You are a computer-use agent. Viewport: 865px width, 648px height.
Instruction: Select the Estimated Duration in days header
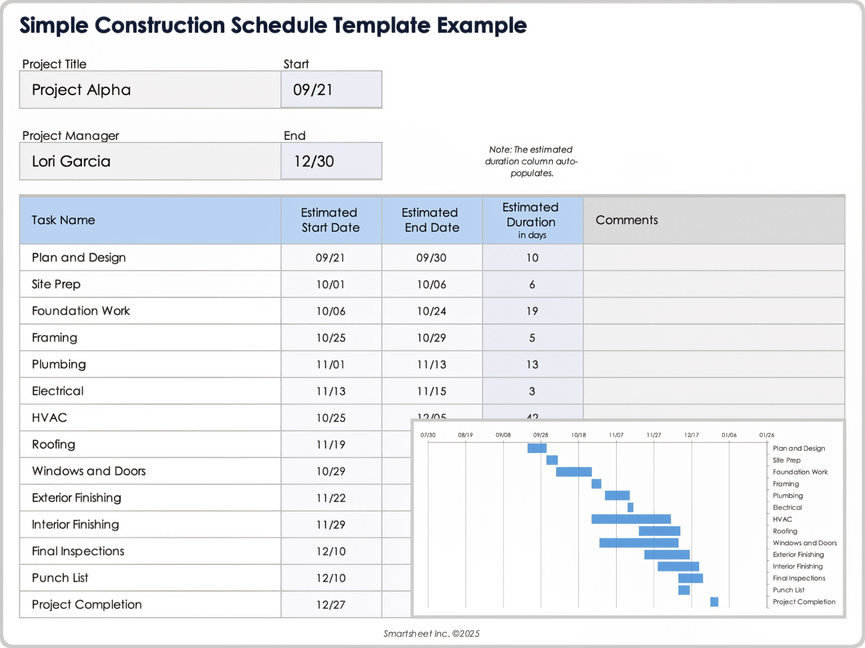point(532,220)
